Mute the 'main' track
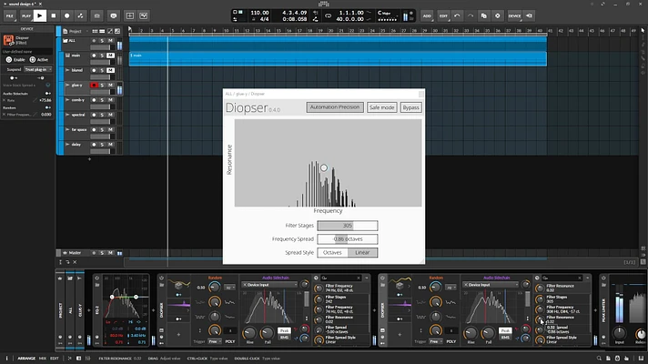Viewport: 648px width, 364px height. pos(110,56)
